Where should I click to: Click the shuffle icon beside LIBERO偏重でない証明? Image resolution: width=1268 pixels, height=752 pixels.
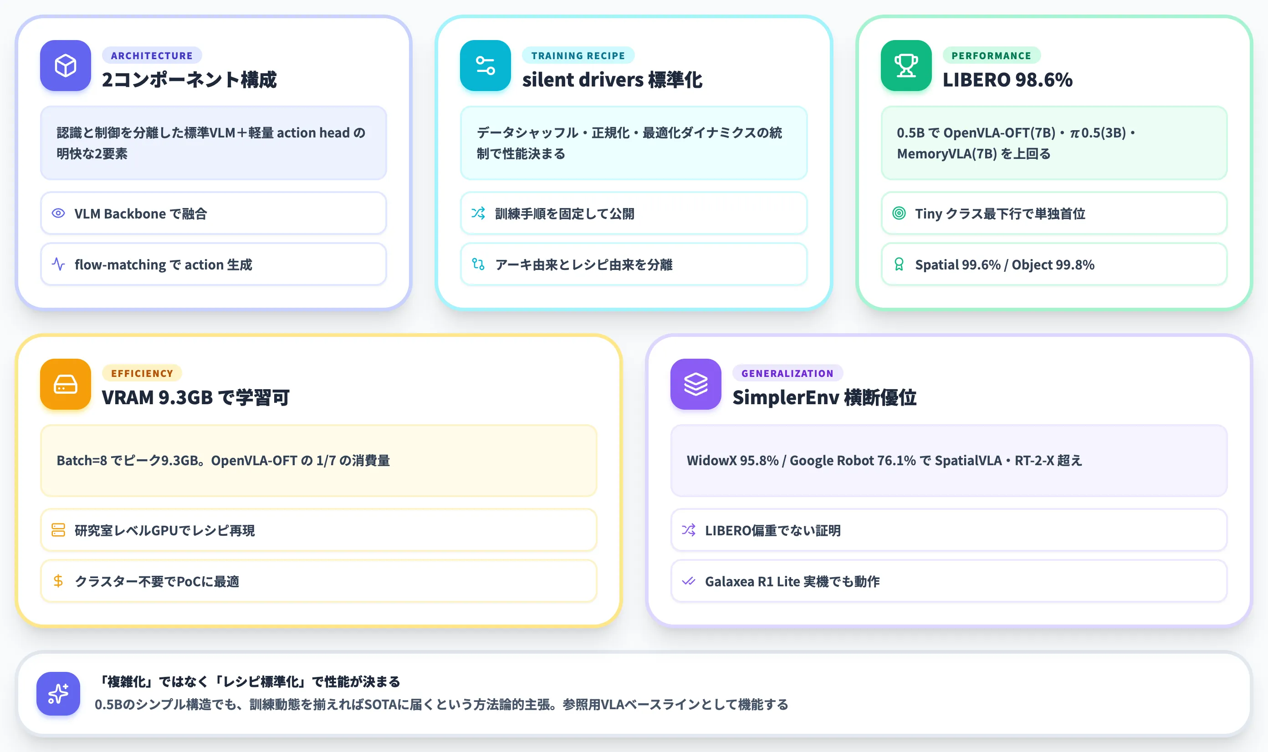point(689,530)
